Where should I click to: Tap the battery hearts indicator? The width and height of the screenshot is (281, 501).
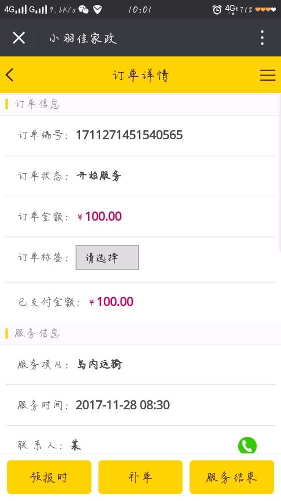(x=265, y=10)
